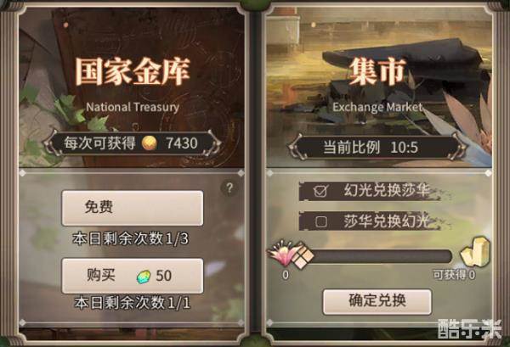The image size is (510, 347).
Task: Click the left ornament of 当前比例 banner
Action: point(297,148)
